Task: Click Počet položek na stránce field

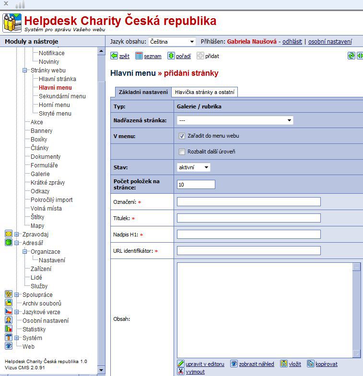Action: (196, 184)
